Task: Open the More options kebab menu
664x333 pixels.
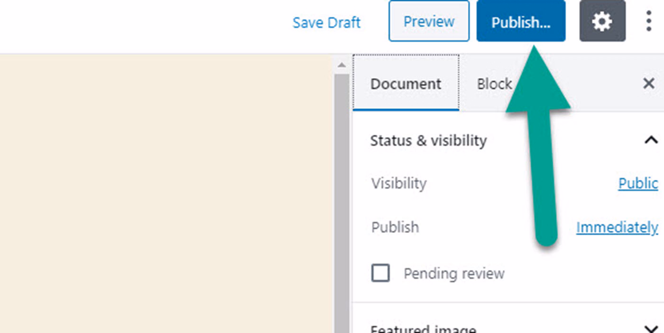Action: pyautogui.click(x=648, y=21)
